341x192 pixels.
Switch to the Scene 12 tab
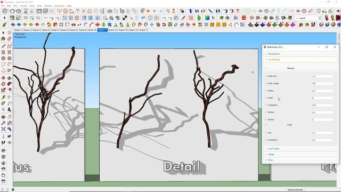click(x=112, y=30)
